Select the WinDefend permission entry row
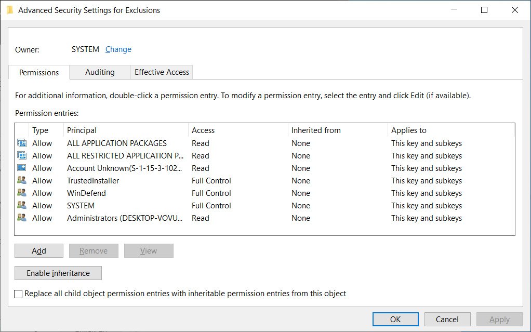 pyautogui.click(x=156, y=193)
